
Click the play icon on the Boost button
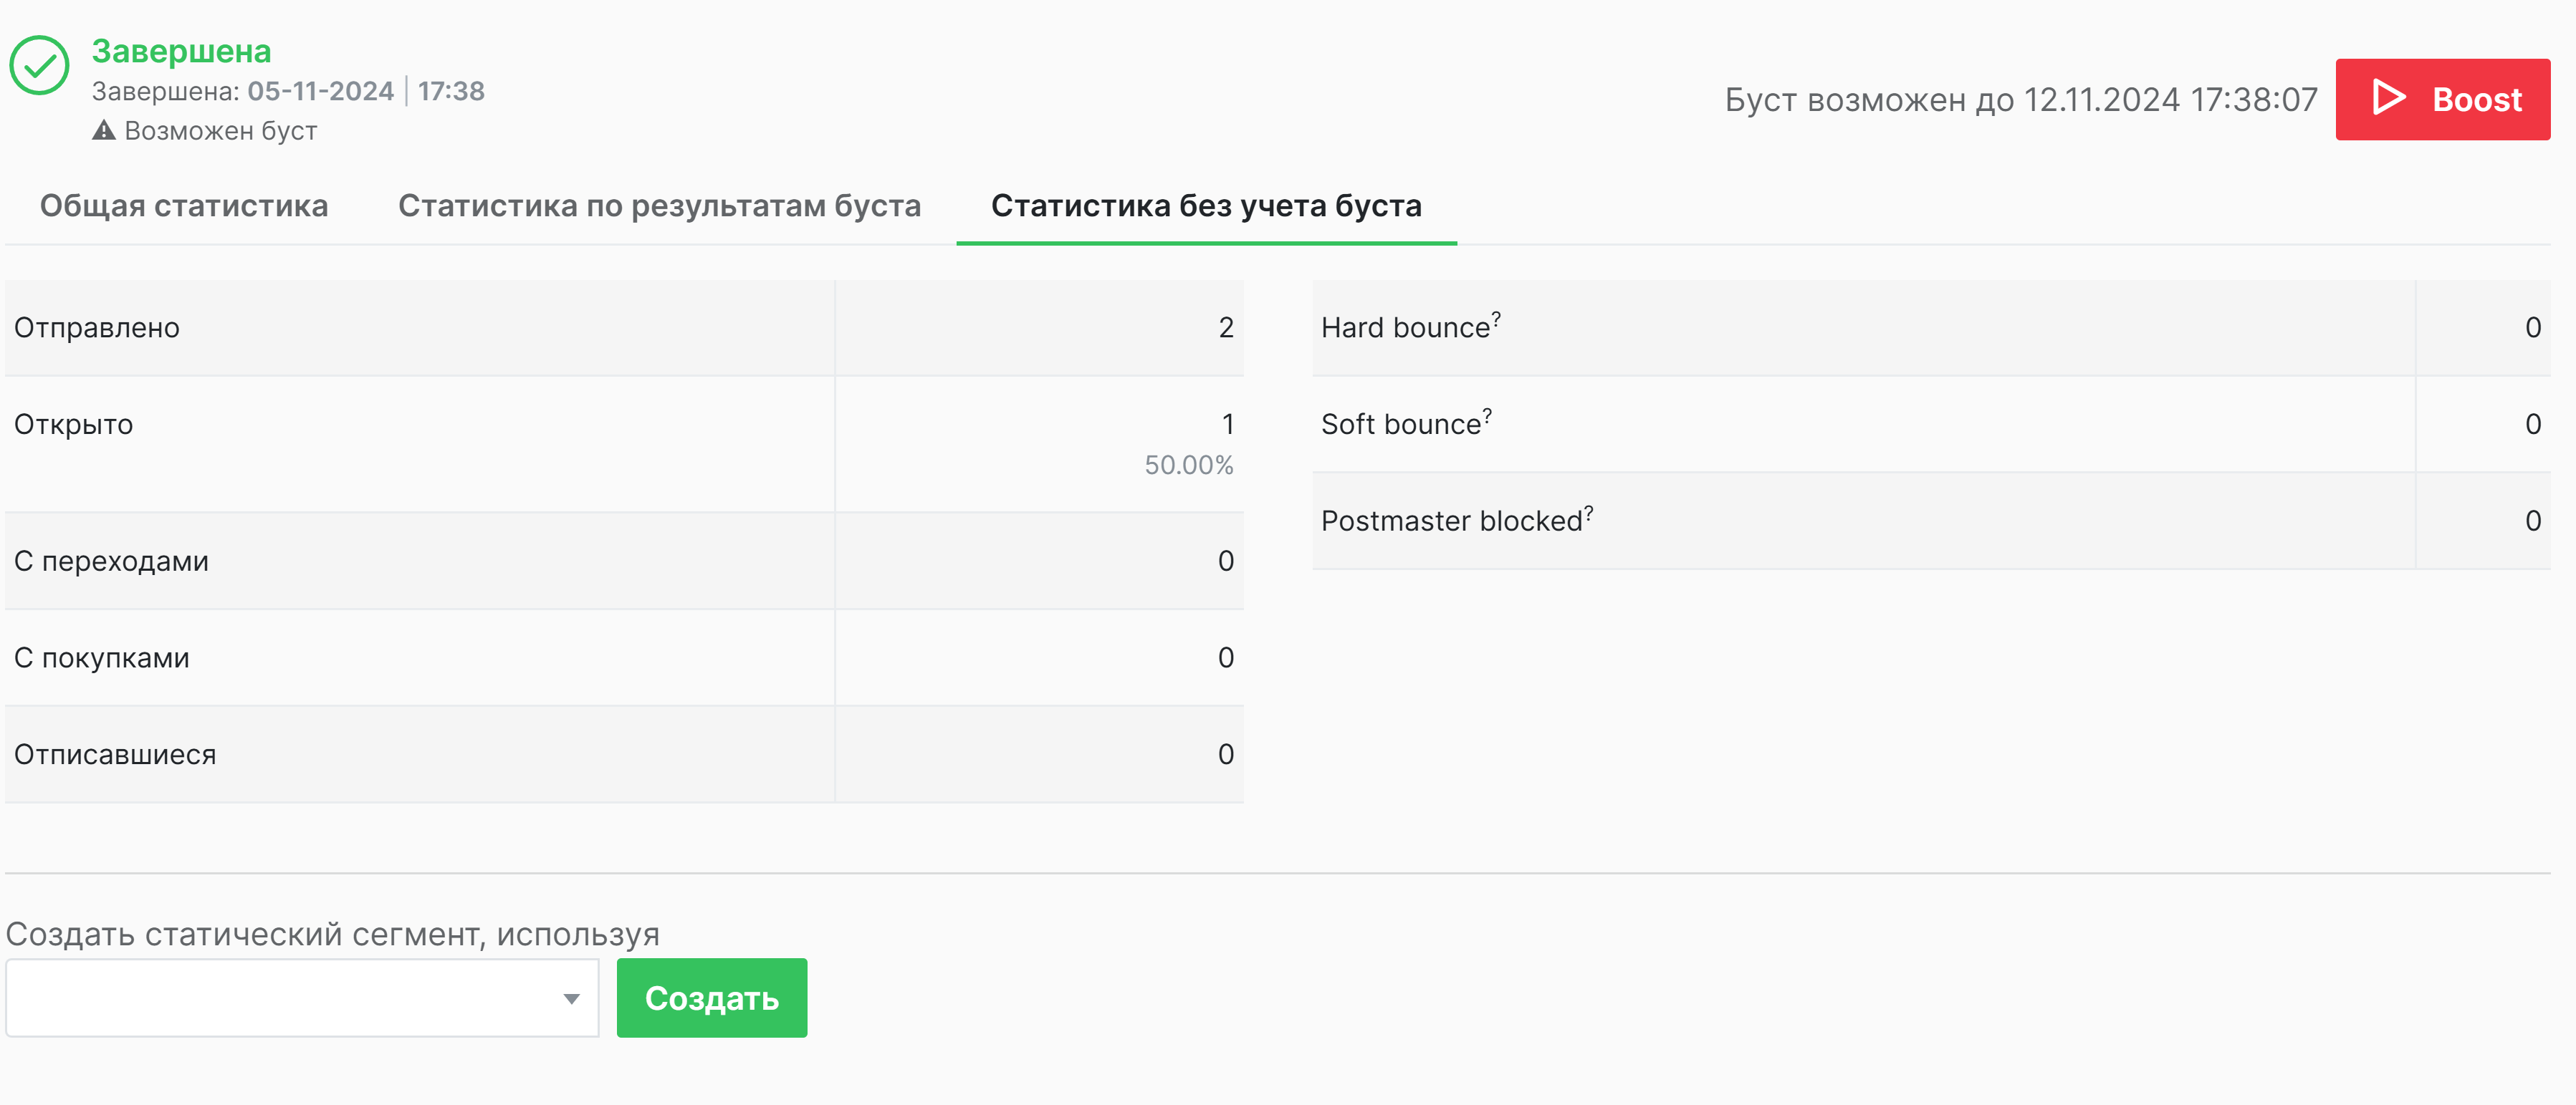[x=2389, y=99]
